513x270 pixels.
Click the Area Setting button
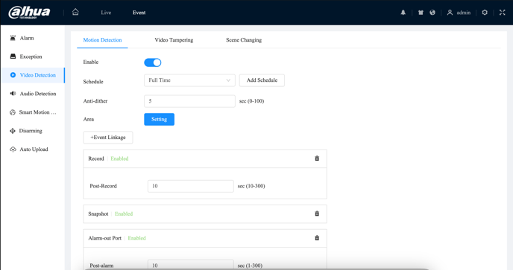click(x=160, y=120)
